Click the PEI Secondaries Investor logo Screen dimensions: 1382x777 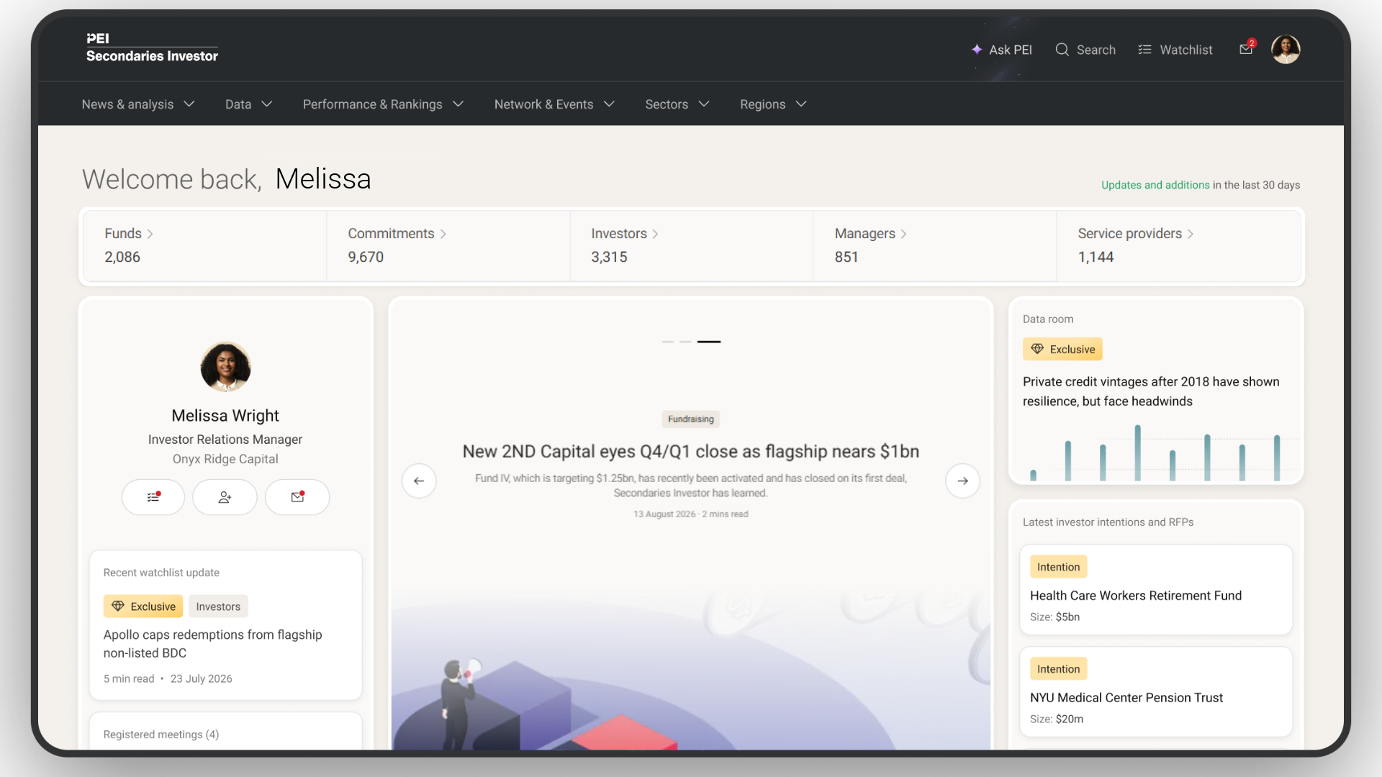tap(152, 48)
